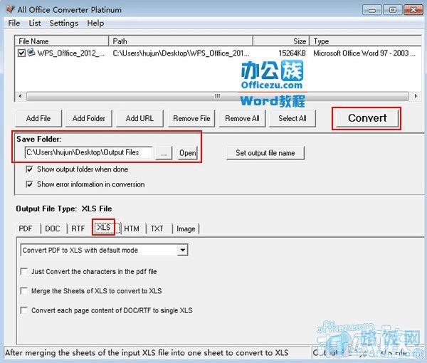Screen dimensions: 427x363
Task: Toggle Show error information in conversion
Action: [29, 184]
